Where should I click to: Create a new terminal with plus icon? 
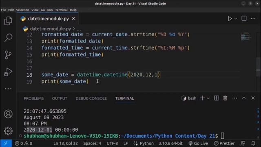[x=202, y=98]
